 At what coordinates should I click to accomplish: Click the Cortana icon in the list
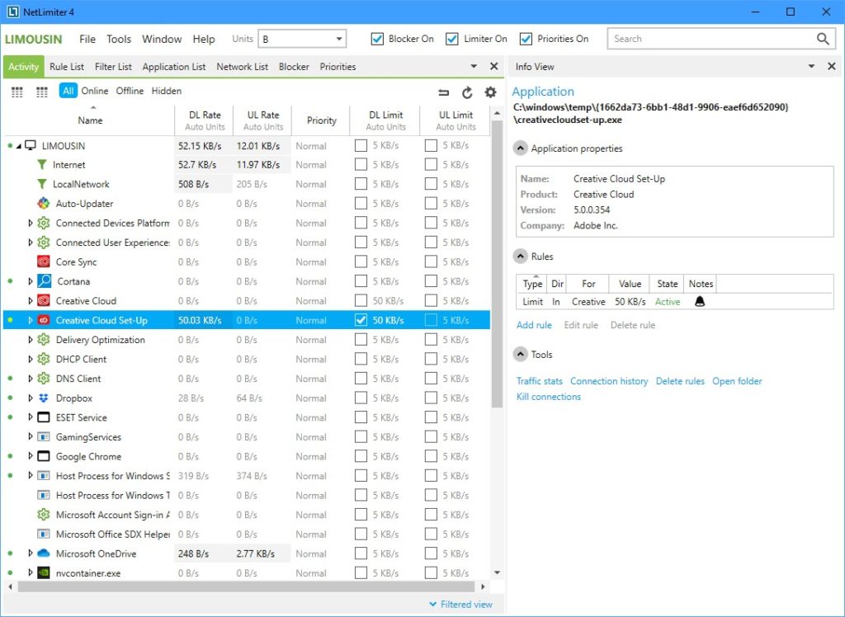point(44,281)
